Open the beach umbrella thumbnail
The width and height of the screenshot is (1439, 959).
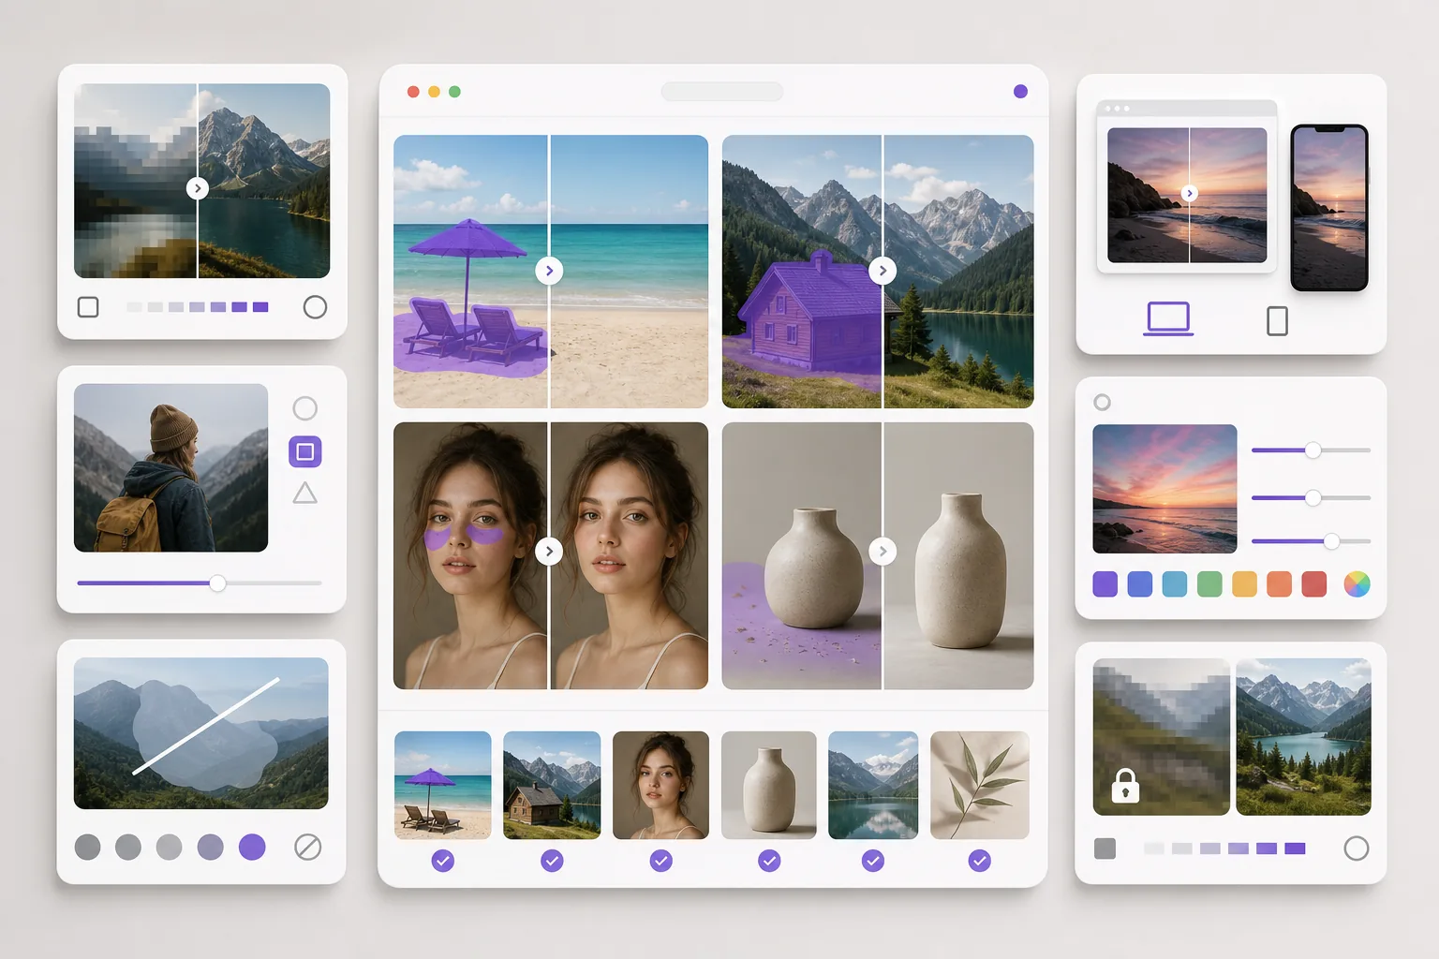pos(443,785)
